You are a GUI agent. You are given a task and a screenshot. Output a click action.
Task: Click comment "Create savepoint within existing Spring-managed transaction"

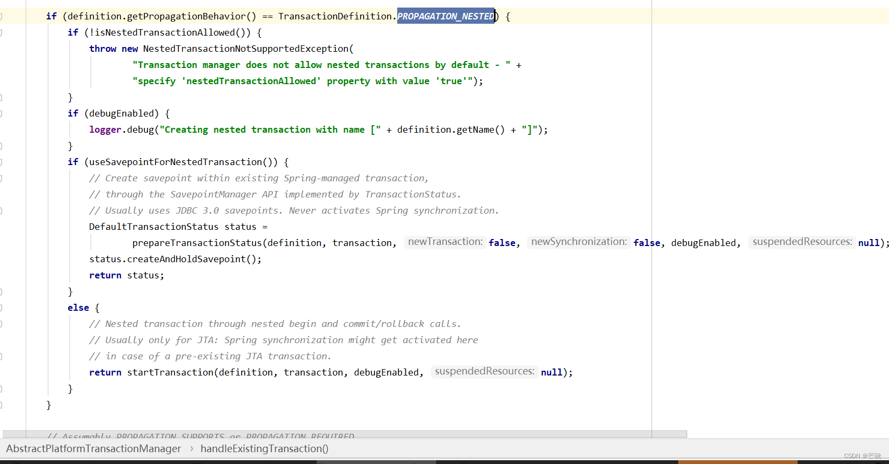coord(259,178)
